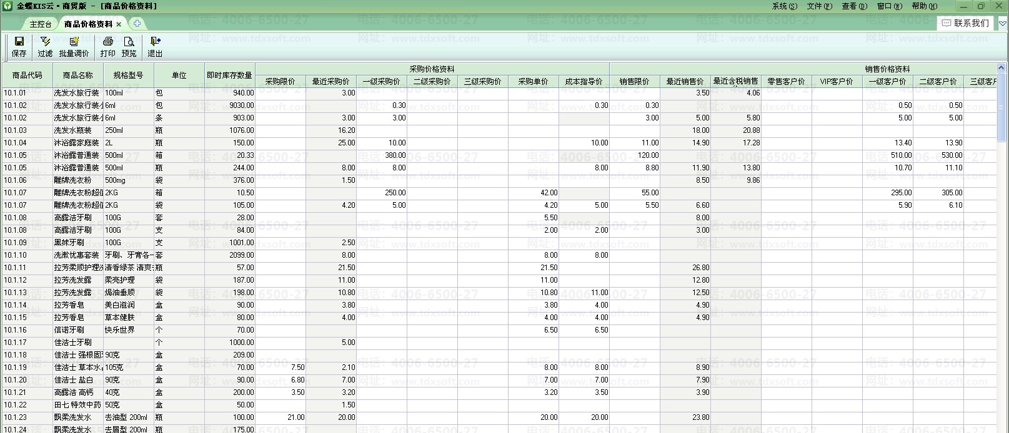Viewport: 1009px width, 433px height.
Task: Click the Kingdee app logo in title bar
Action: click(x=7, y=6)
